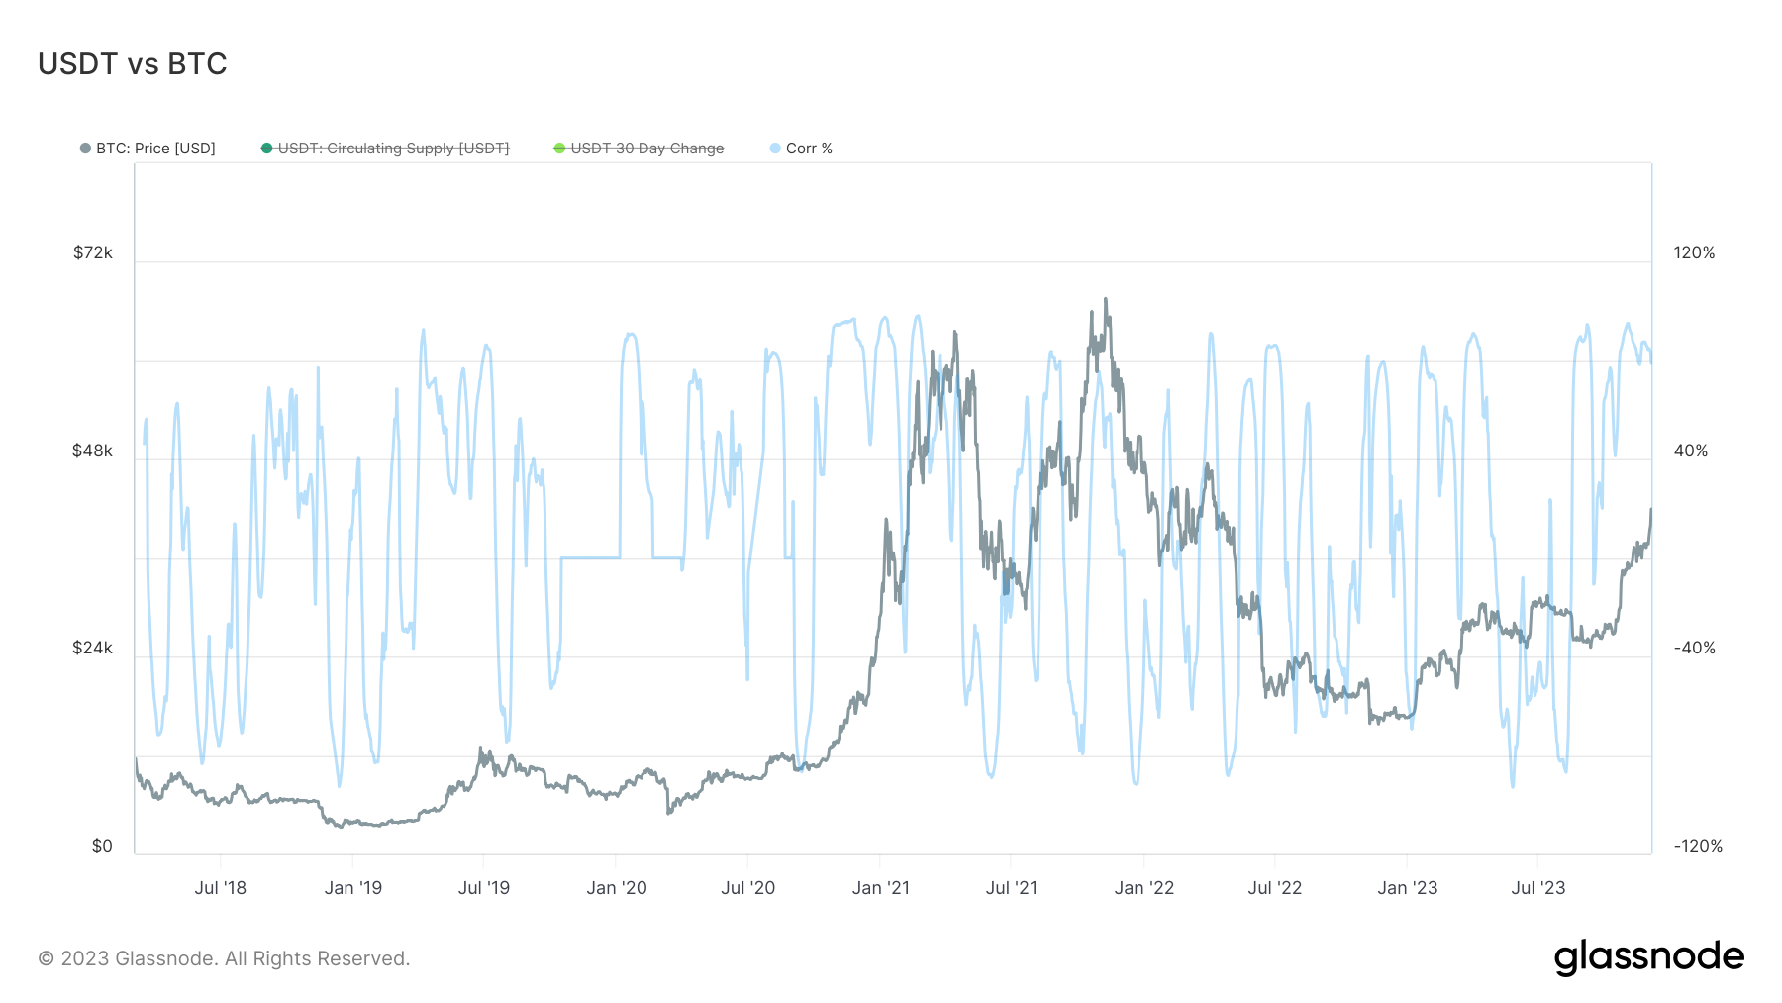The image size is (1782, 1003).
Task: Select the Jan '21 x-axis label
Action: [880, 888]
